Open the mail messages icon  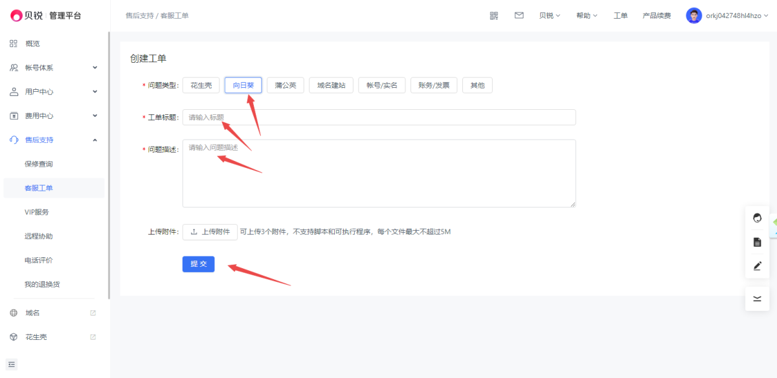(519, 16)
